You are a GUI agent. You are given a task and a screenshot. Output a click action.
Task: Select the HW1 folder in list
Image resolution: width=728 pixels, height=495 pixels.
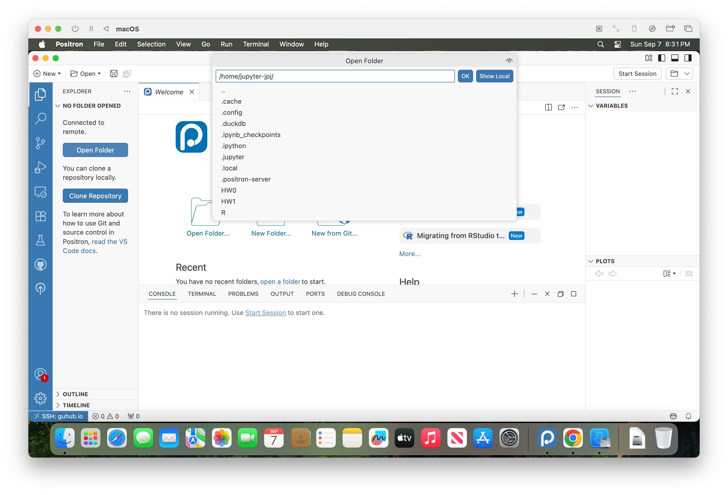(x=364, y=201)
